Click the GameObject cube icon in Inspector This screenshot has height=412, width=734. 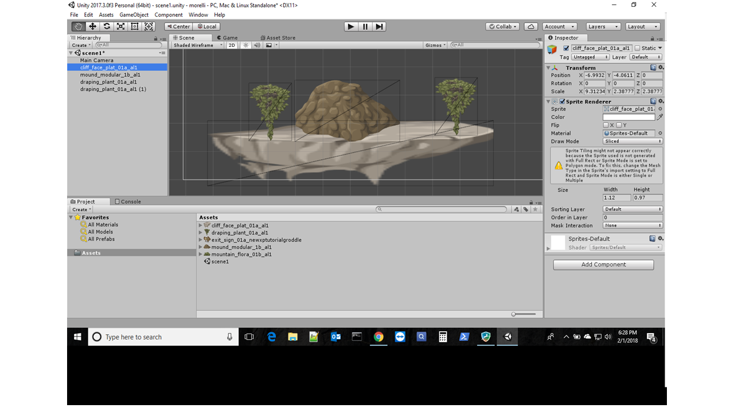click(552, 50)
